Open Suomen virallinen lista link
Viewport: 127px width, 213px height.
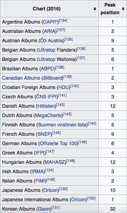tap(62, 125)
